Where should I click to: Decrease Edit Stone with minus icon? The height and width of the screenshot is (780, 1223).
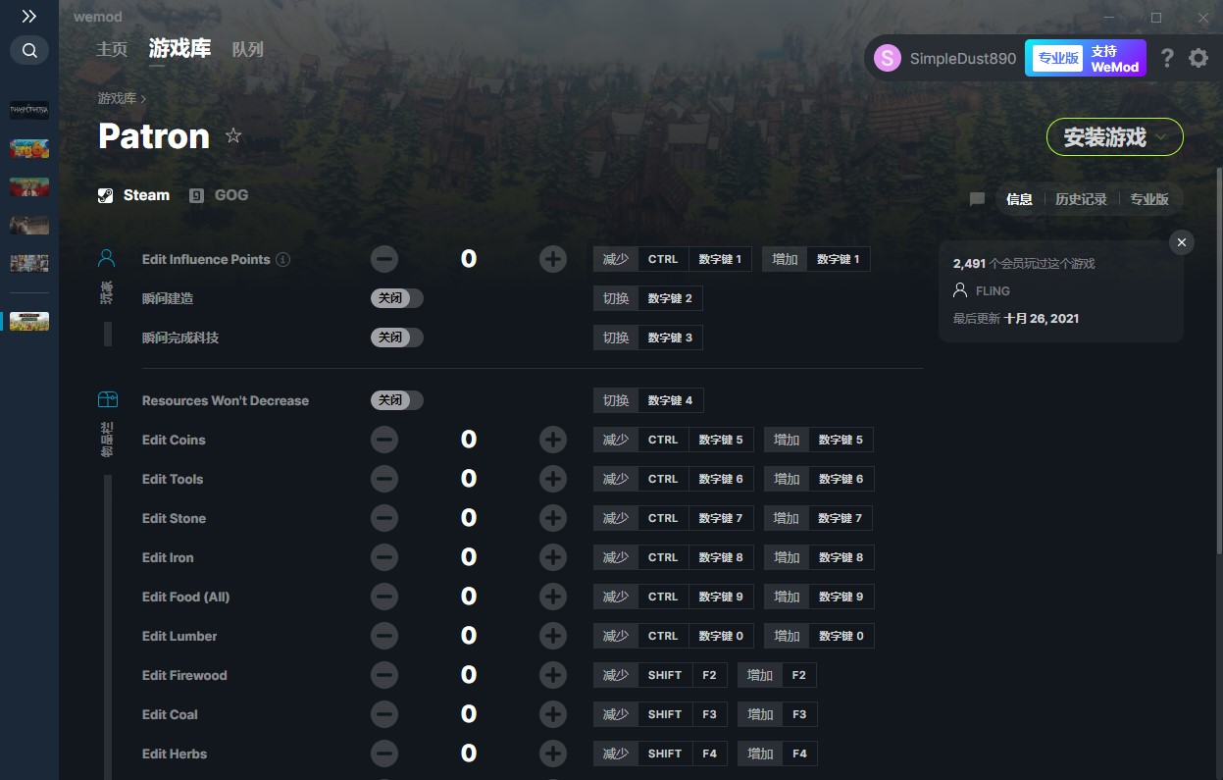[384, 518]
